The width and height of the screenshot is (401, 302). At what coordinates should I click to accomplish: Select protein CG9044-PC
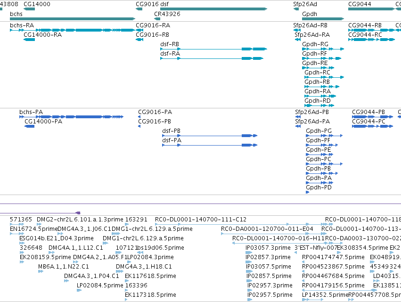[x=372, y=126]
